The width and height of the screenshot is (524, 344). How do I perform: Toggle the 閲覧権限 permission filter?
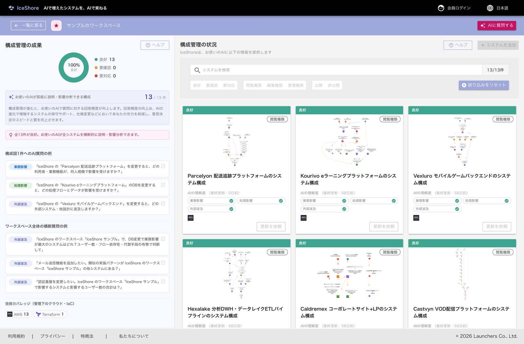[x=254, y=86]
